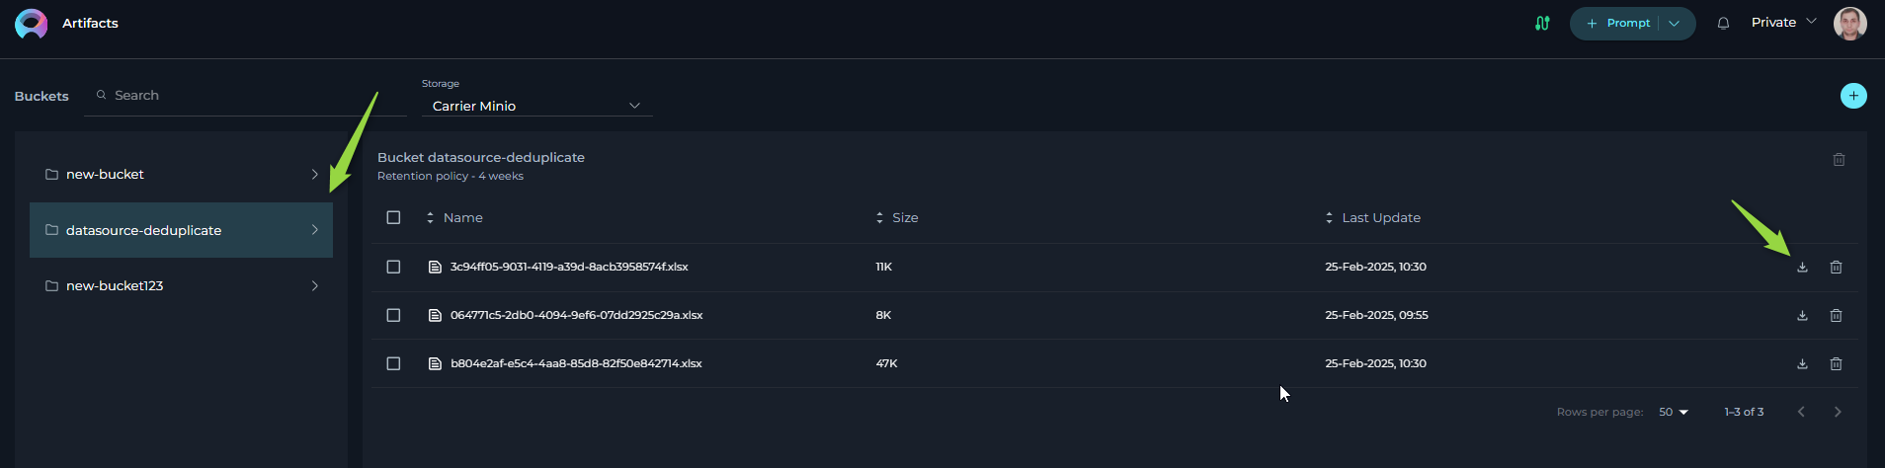Click the app logo in top left

pos(32,24)
